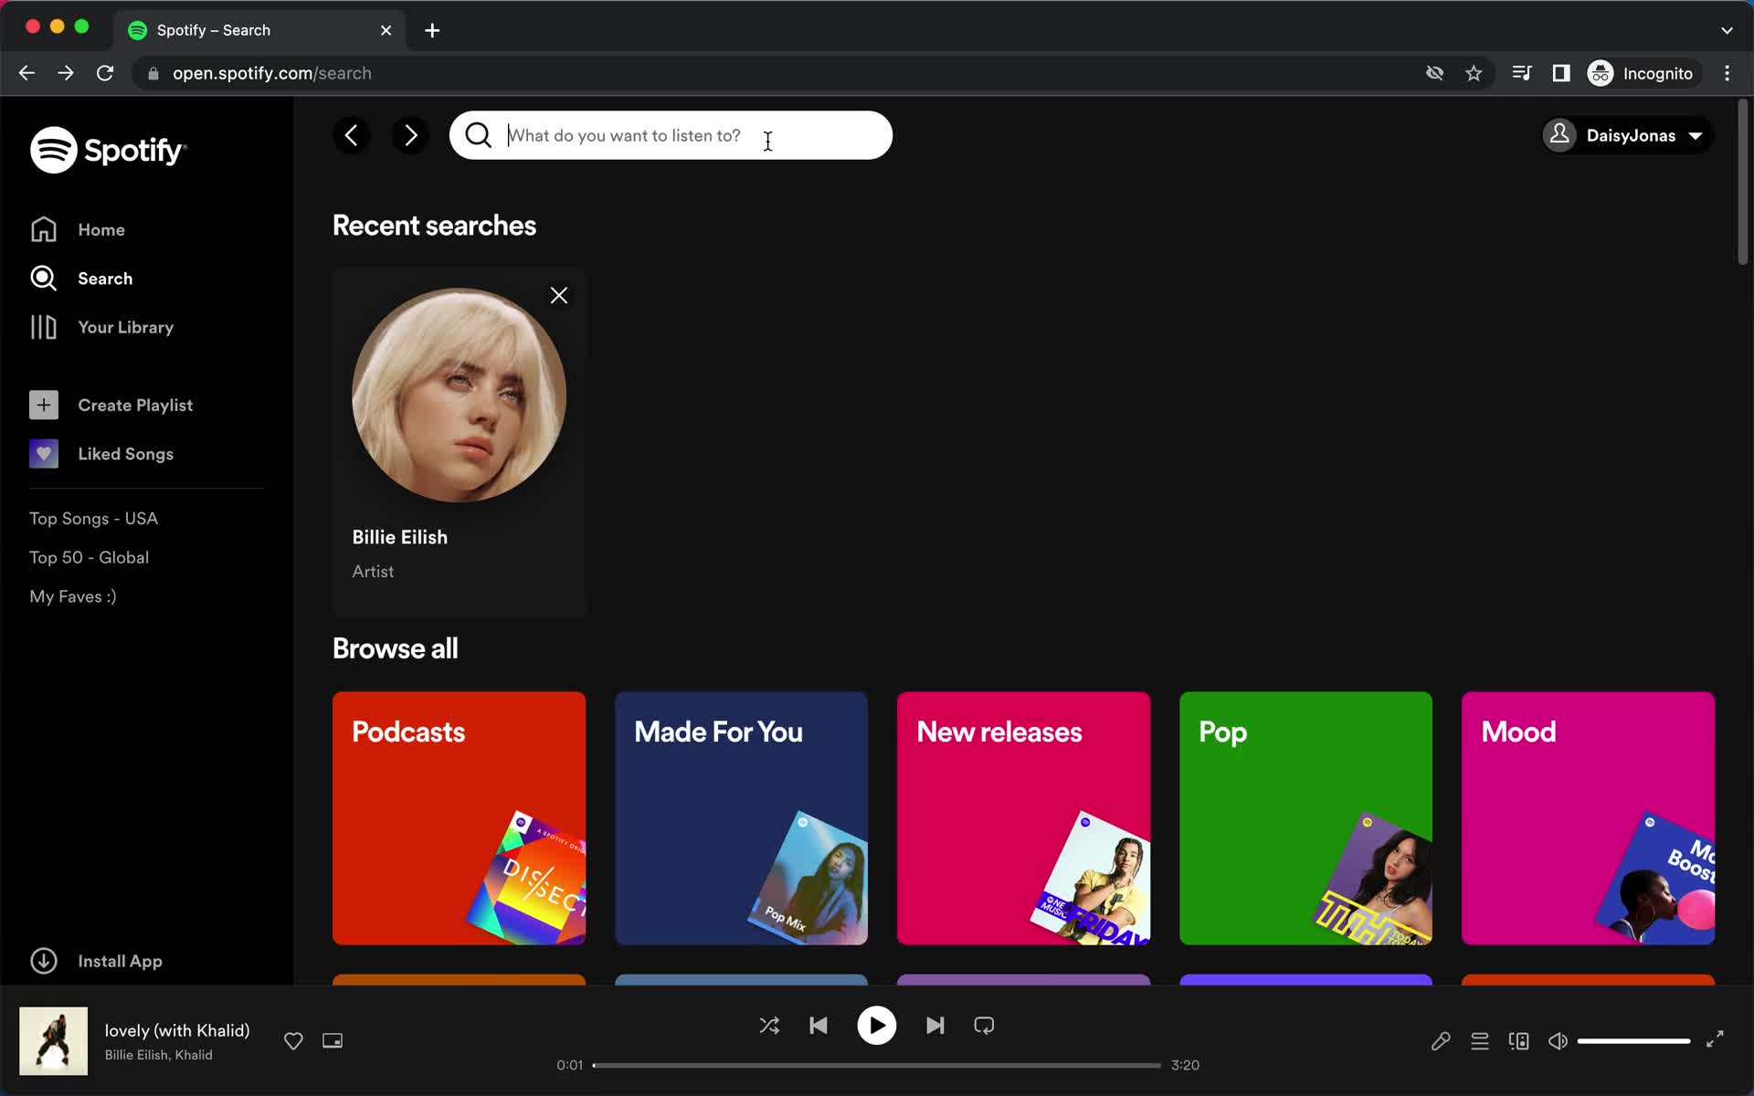Reload the page

105,73
